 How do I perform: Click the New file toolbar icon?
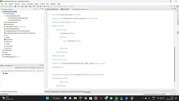point(1,6)
